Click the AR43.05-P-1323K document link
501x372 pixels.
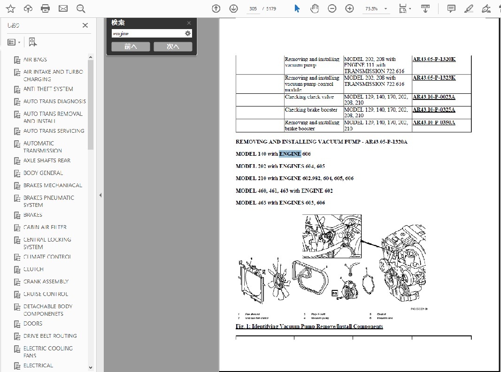point(434,78)
